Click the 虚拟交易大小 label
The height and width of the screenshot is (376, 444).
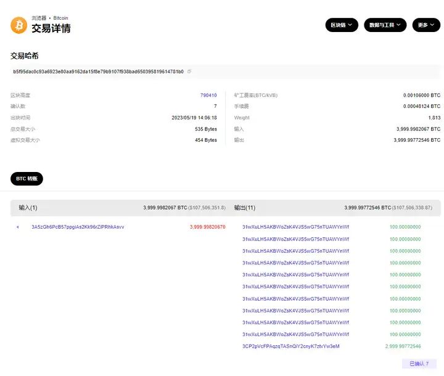[x=25, y=140]
